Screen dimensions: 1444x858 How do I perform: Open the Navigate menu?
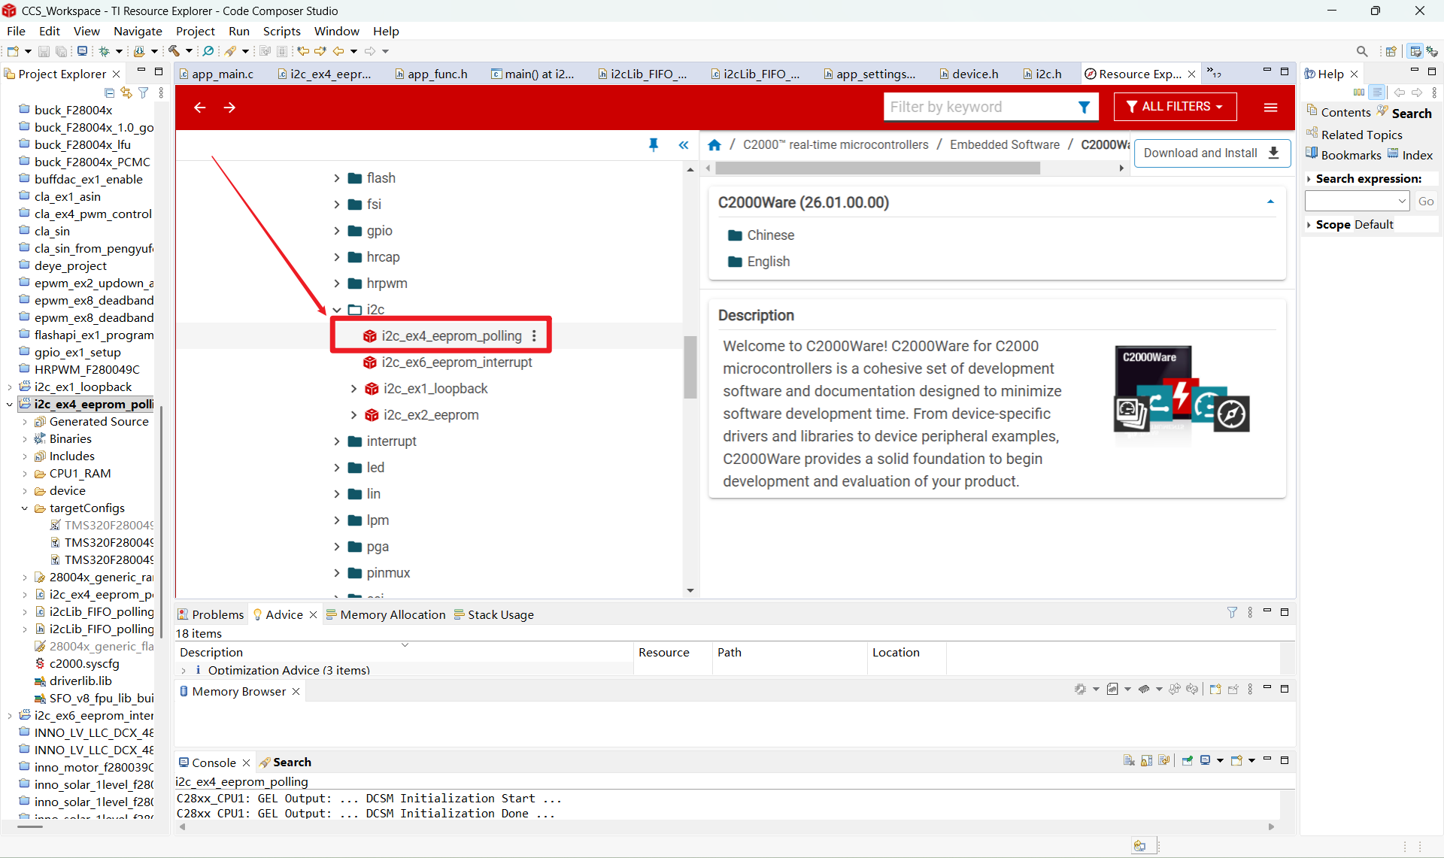tap(138, 32)
